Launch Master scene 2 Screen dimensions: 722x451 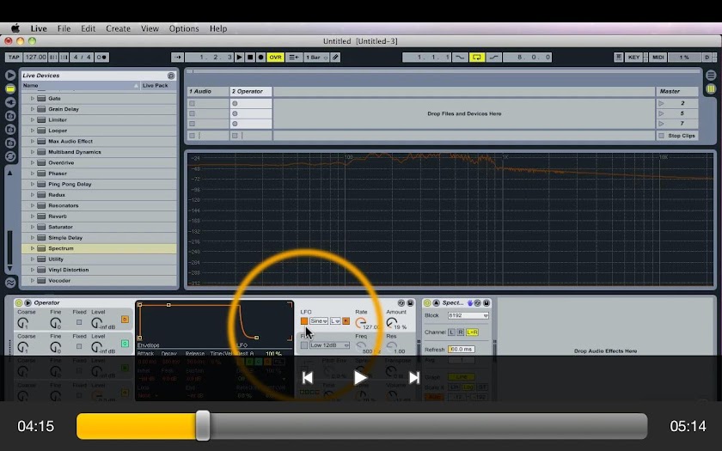[x=661, y=104]
